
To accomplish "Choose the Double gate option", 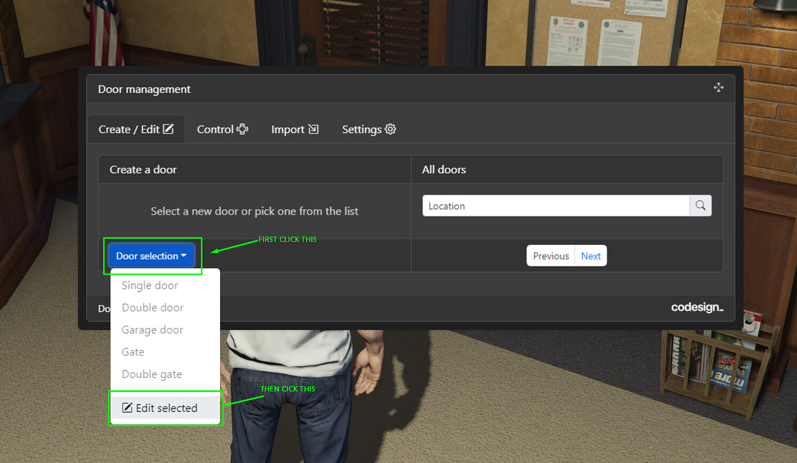I will pyautogui.click(x=152, y=374).
